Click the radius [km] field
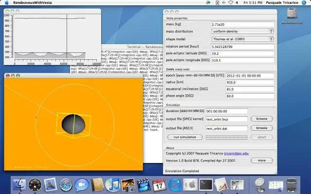The width and height of the screenshot is (311, 194). (250, 82)
